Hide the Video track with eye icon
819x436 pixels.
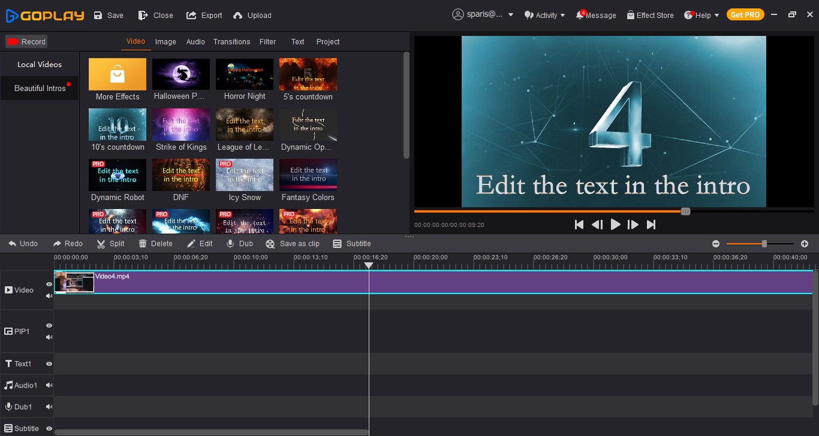pyautogui.click(x=49, y=284)
